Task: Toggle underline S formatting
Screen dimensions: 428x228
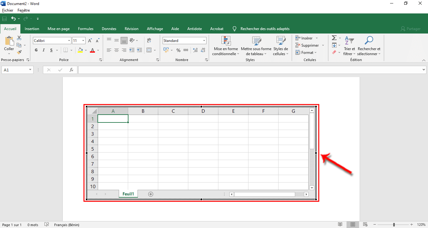Action: (x=51, y=50)
